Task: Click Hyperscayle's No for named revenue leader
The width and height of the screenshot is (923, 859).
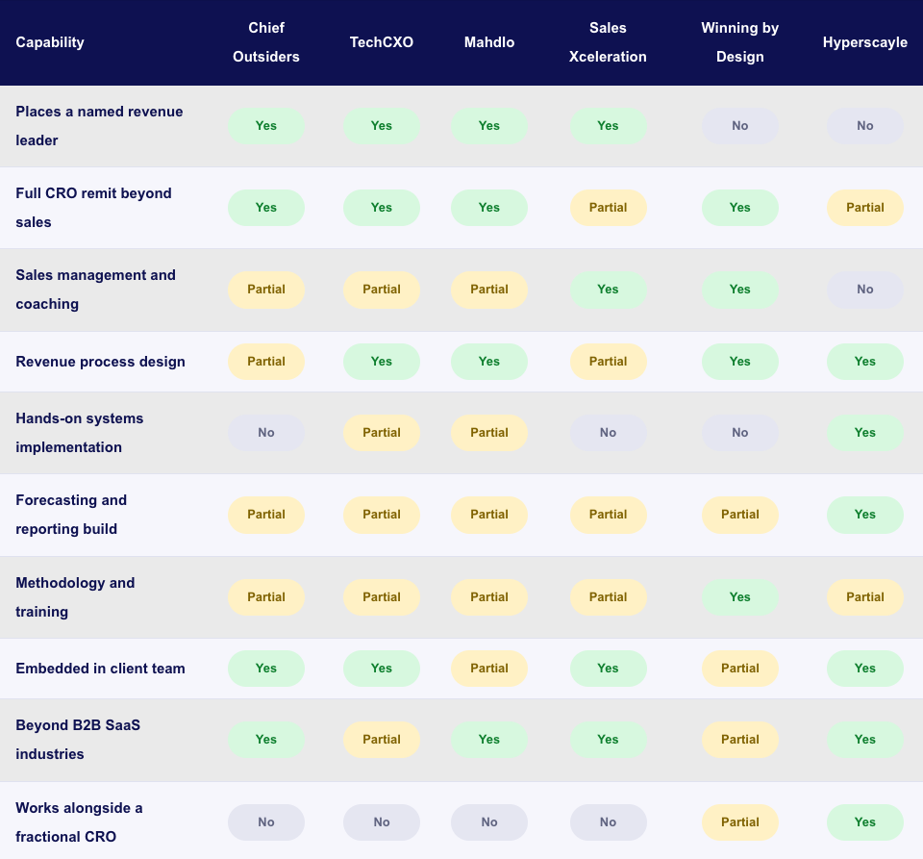Action: (864, 126)
